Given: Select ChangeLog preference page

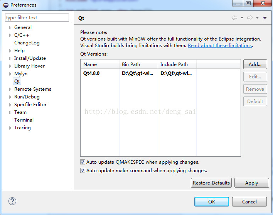Looking at the screenshot, I should [x=27, y=43].
